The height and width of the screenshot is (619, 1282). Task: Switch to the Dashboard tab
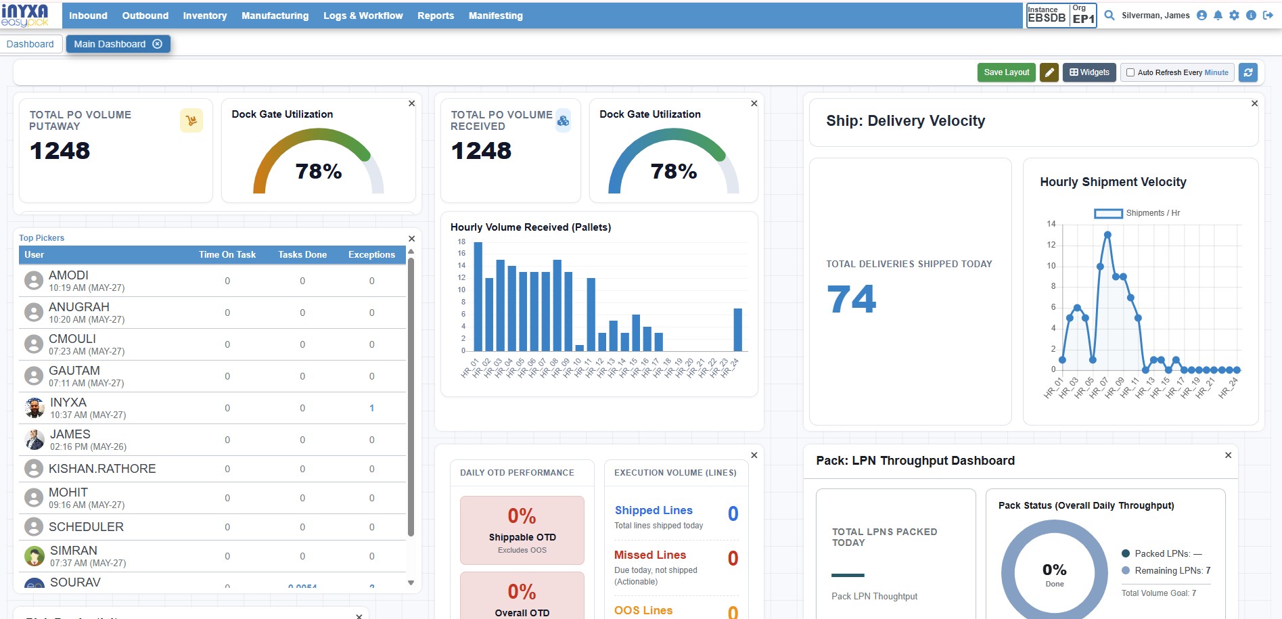click(30, 44)
